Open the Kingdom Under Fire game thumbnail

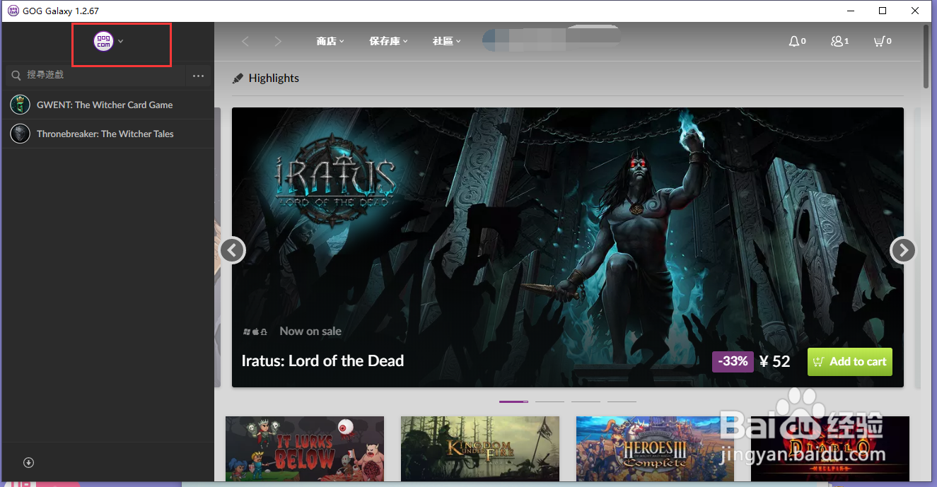coord(480,449)
